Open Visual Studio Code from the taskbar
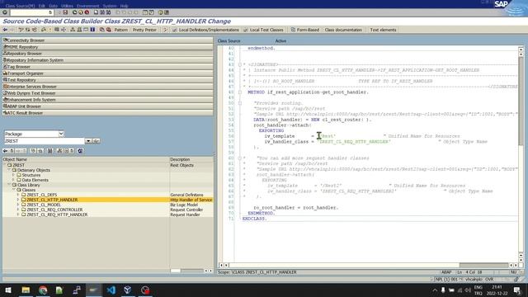 111,290
